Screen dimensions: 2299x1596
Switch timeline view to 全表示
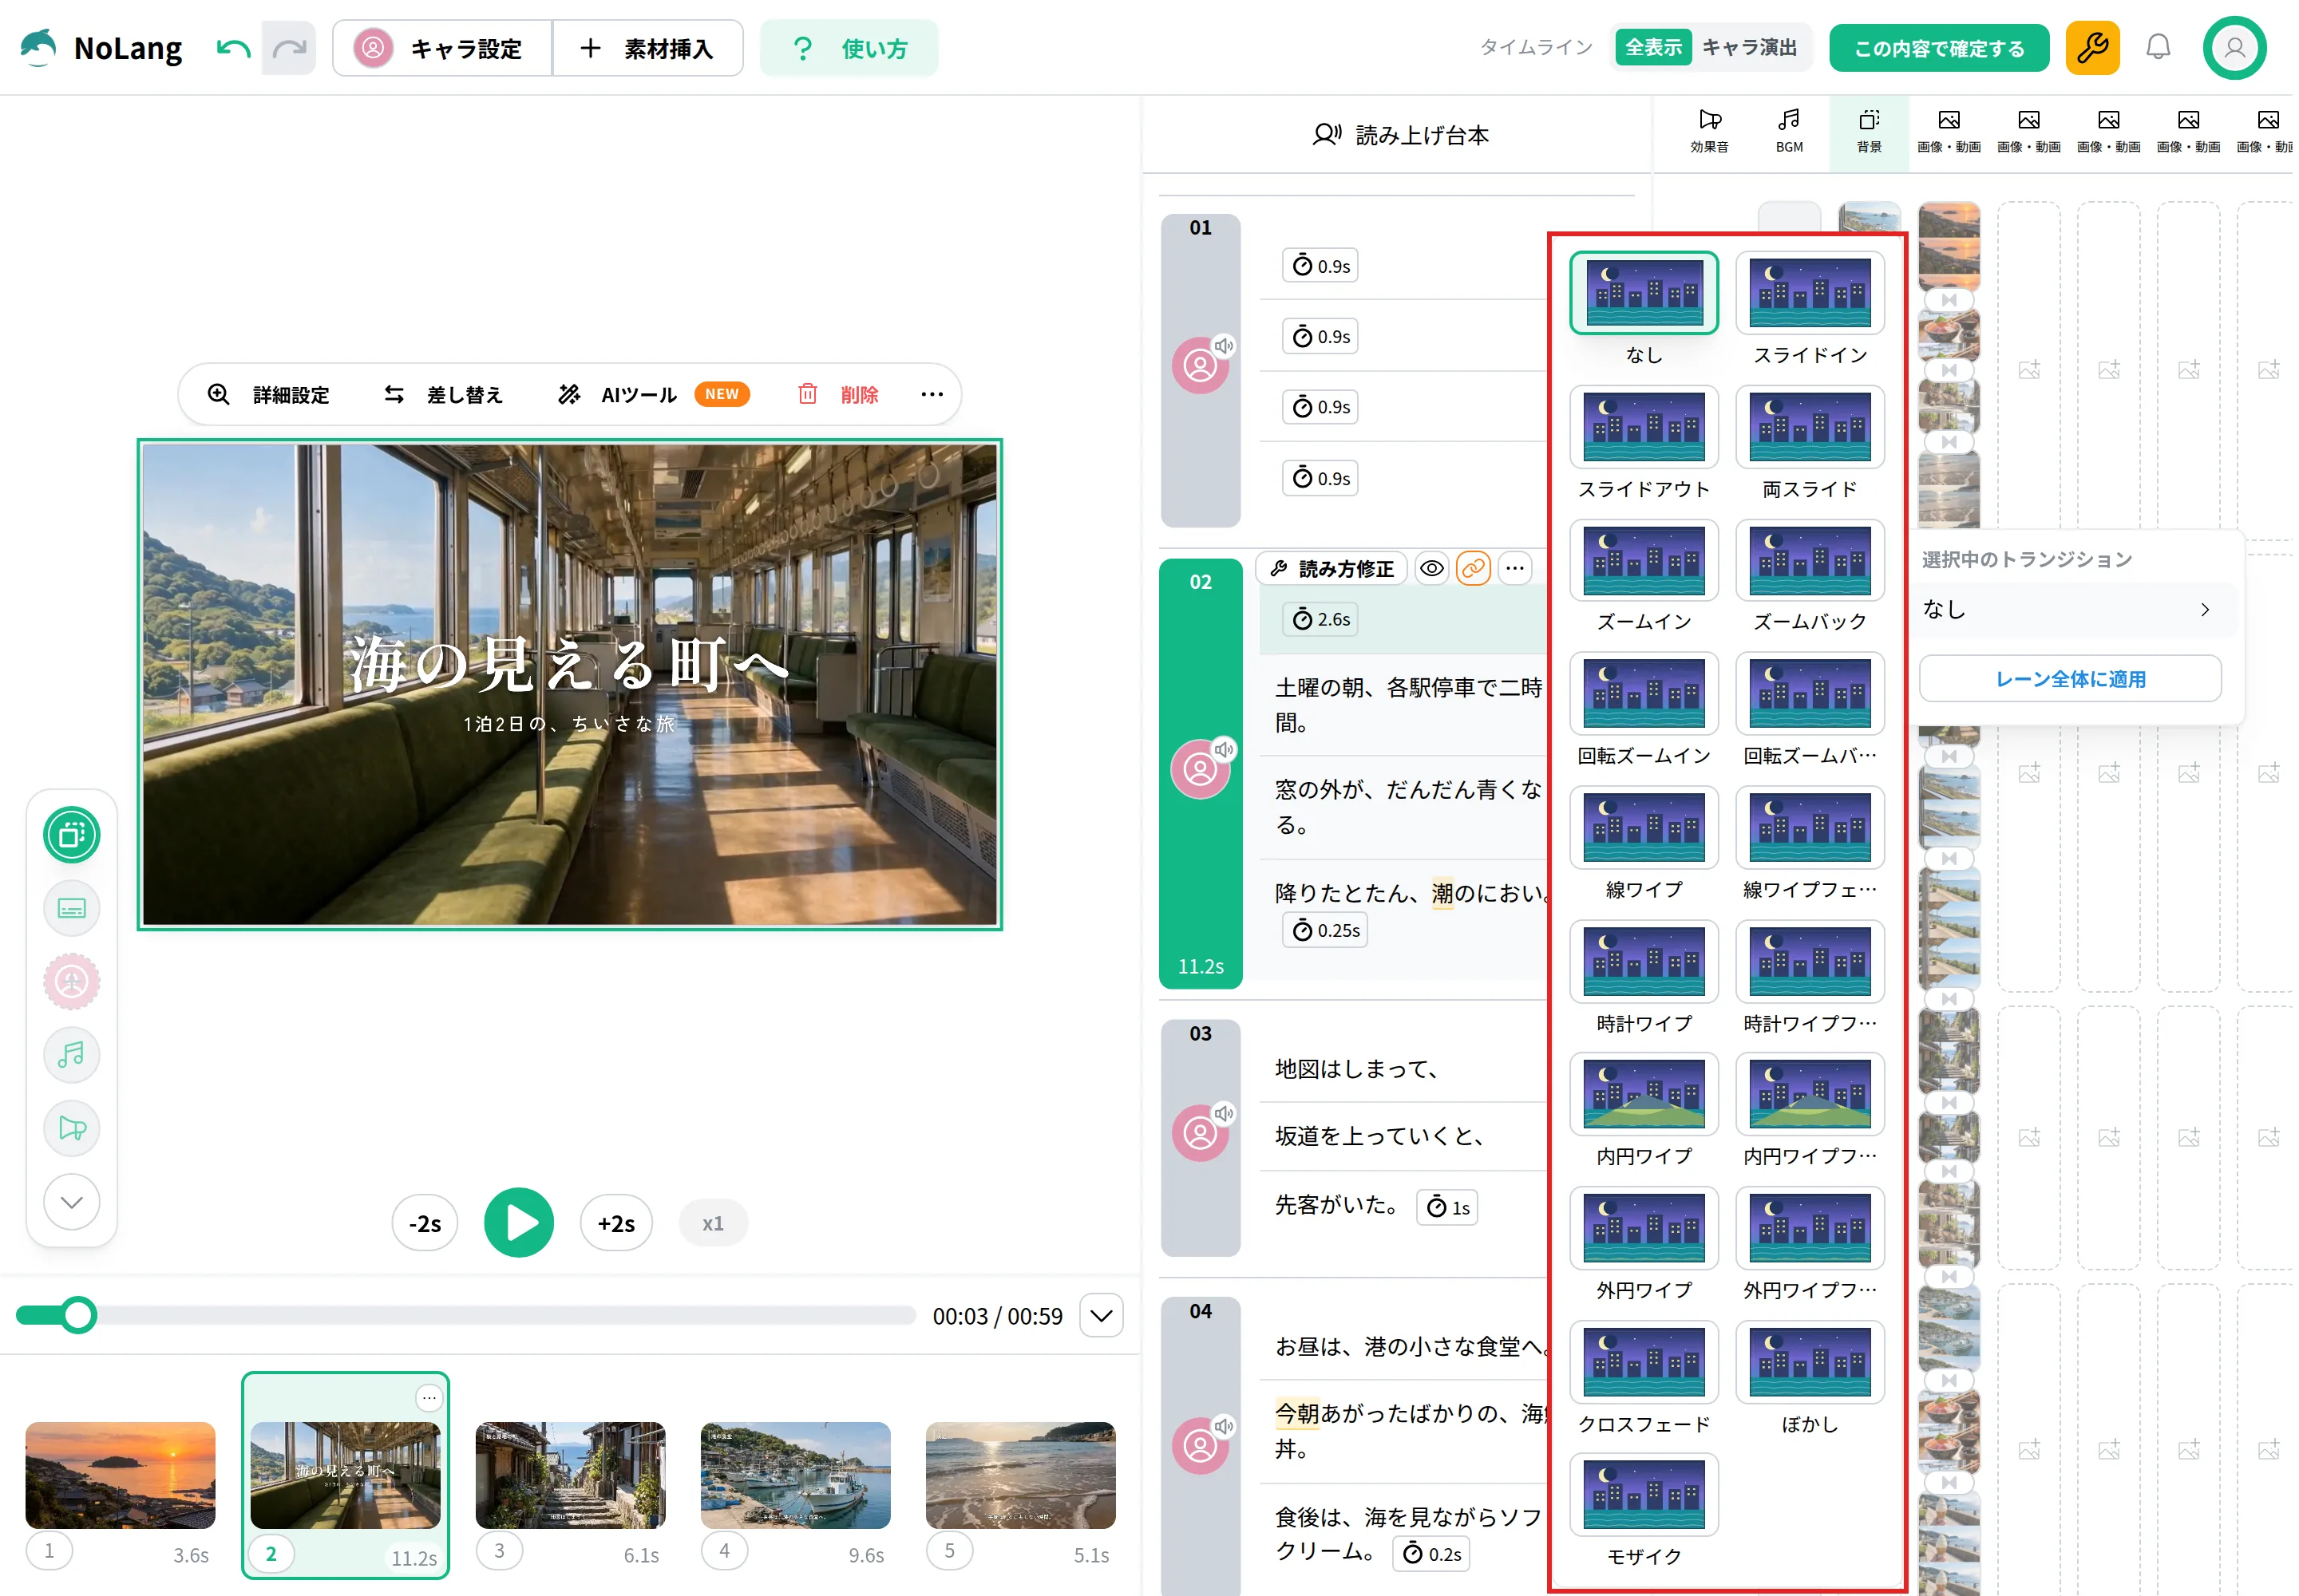[1652, 48]
